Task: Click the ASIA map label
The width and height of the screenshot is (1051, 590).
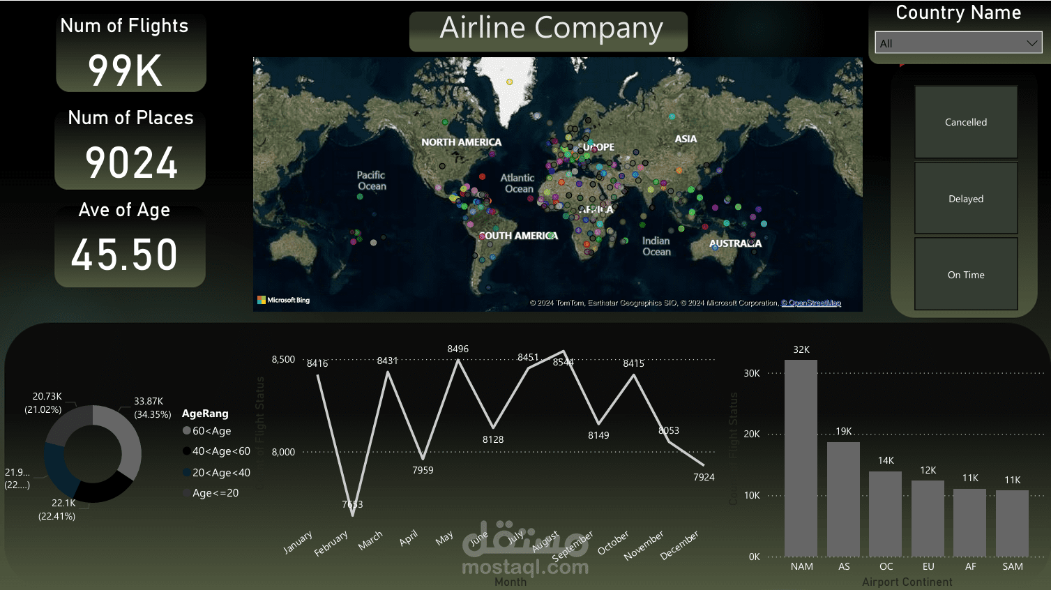Action: coord(686,139)
